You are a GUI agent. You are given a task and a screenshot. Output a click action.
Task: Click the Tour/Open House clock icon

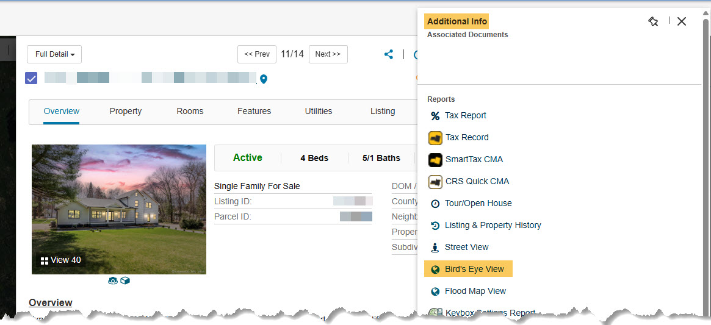pos(435,204)
